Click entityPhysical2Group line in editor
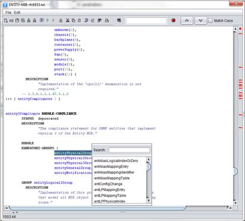 pos(73,158)
